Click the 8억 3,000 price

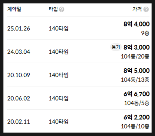(x=137, y=47)
